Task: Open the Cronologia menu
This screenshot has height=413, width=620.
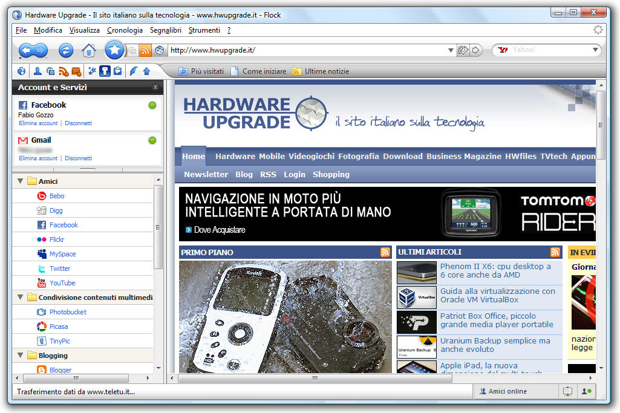Action: (x=125, y=30)
